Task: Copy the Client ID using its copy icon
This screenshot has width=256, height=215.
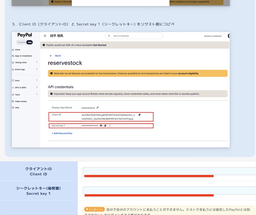Action: point(140,115)
